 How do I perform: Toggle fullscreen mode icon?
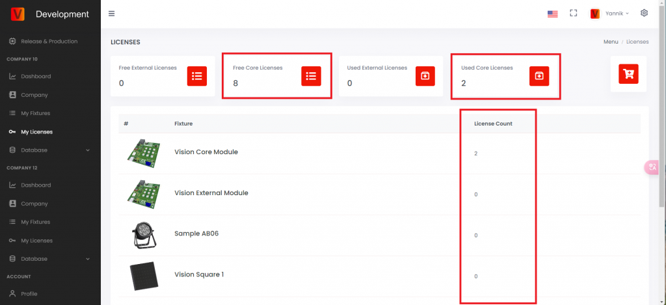coord(573,13)
